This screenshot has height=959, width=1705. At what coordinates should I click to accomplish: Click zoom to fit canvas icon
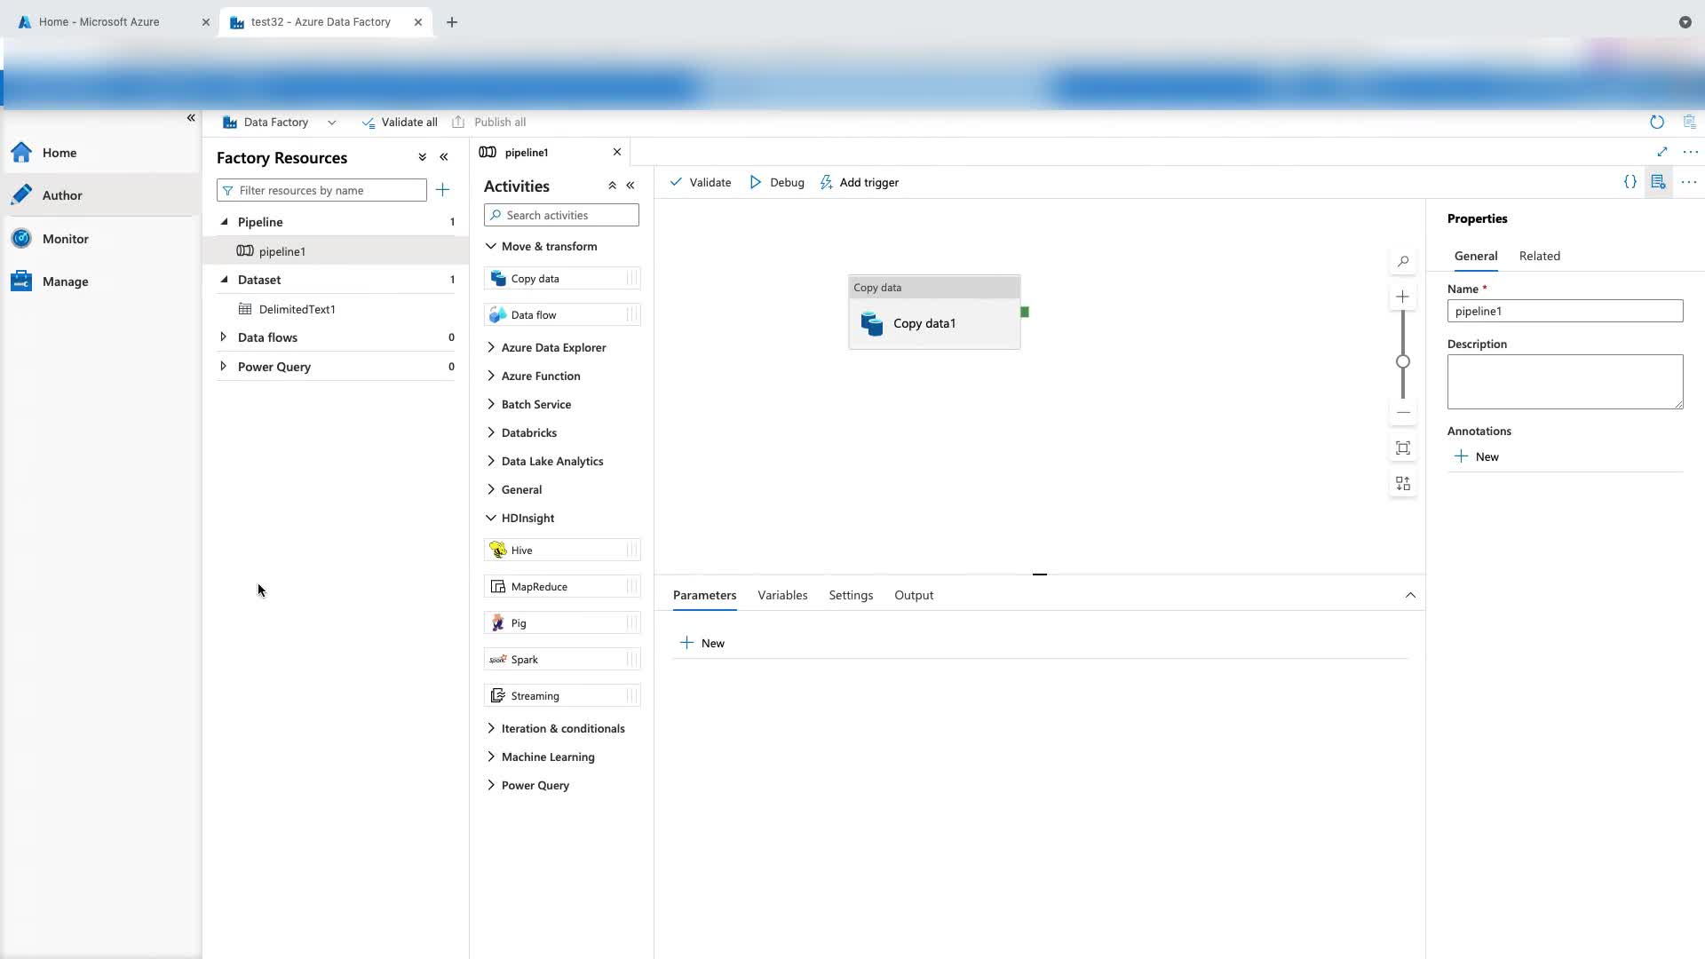(1403, 448)
